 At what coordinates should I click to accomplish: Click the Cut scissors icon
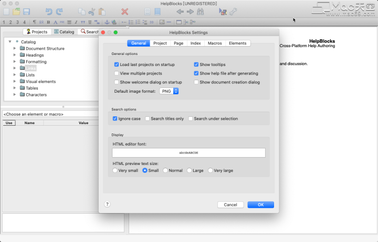click(91, 12)
